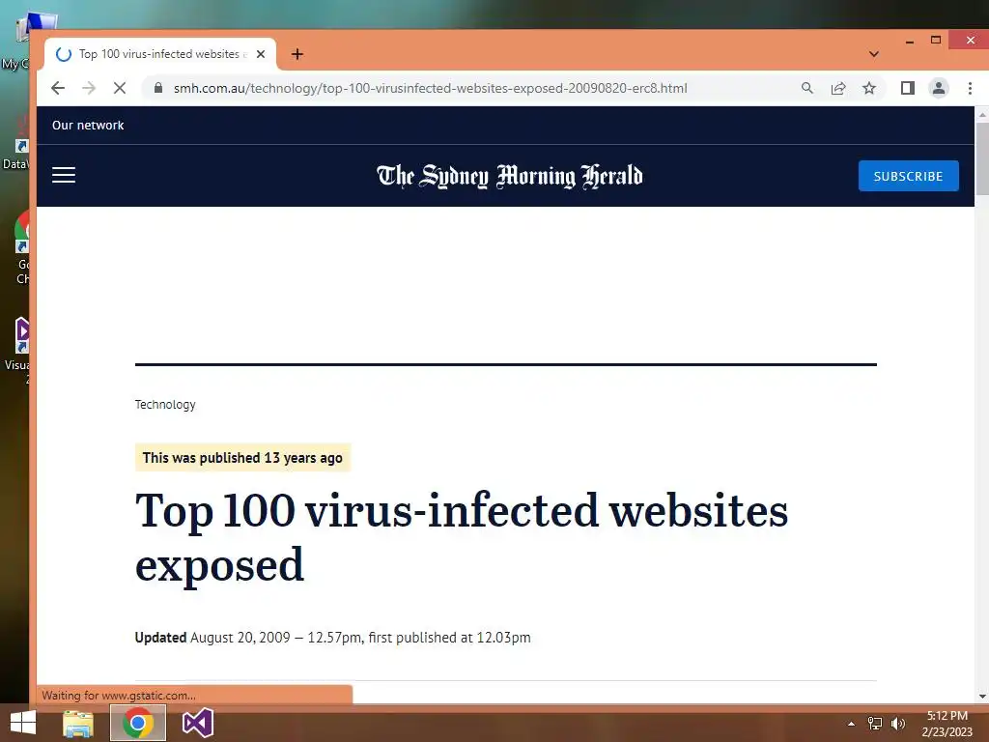This screenshot has width=989, height=742.
Task: Open Chrome's three-dot menu
Action: pos(970,88)
